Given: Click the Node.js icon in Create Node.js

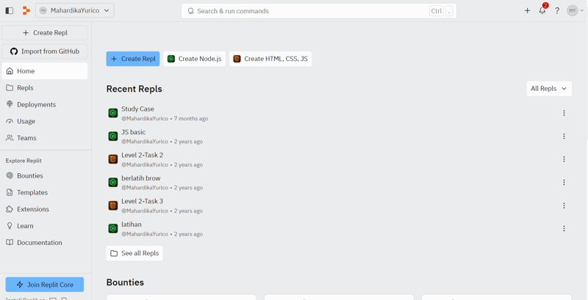Looking at the screenshot, I should (x=171, y=59).
